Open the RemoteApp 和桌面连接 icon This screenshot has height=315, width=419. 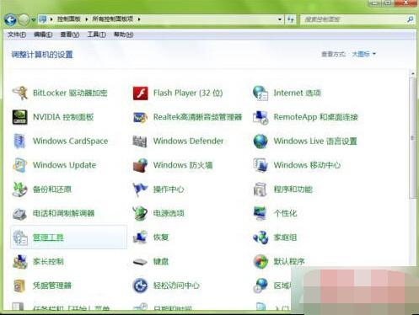pyautogui.click(x=261, y=117)
